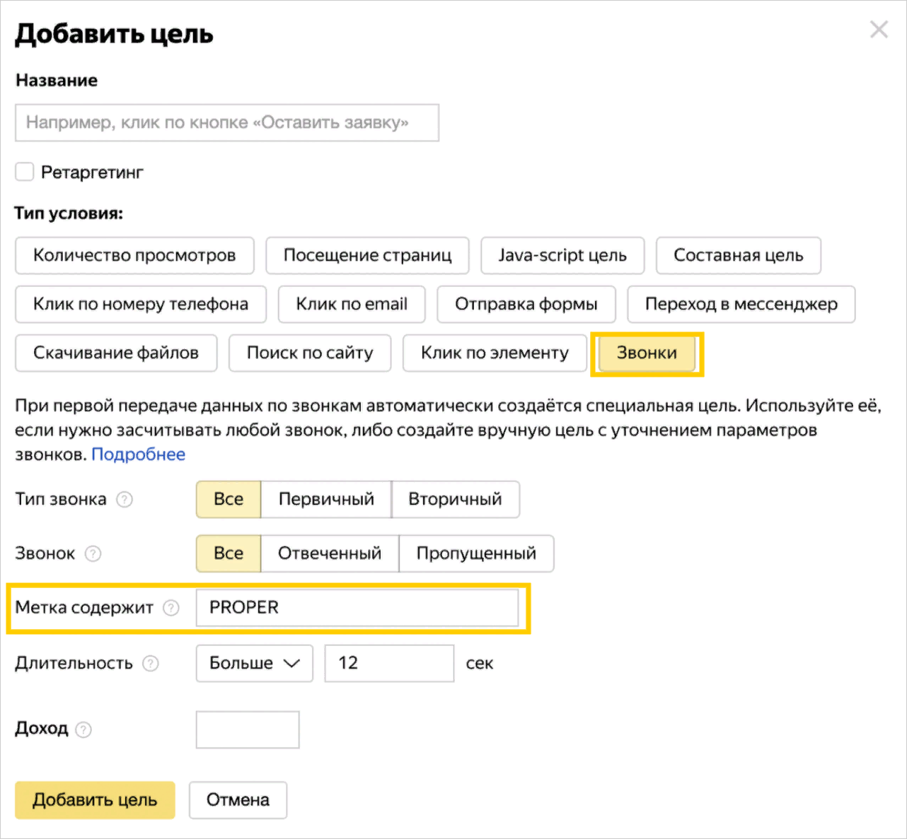Choose the Отправка формы condition type
The image size is (907, 839).
pyautogui.click(x=526, y=305)
